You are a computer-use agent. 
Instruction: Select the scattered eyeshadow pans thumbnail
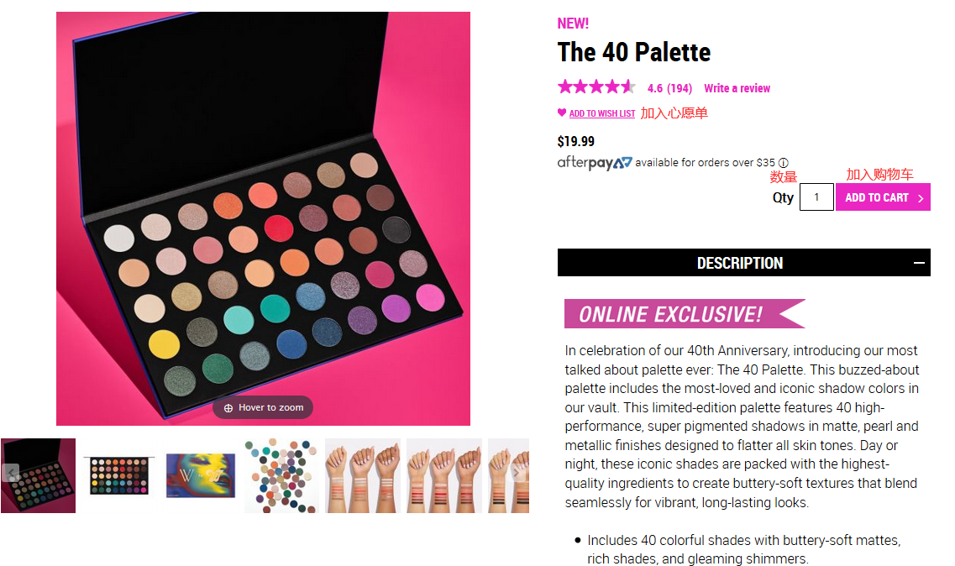pos(281,475)
